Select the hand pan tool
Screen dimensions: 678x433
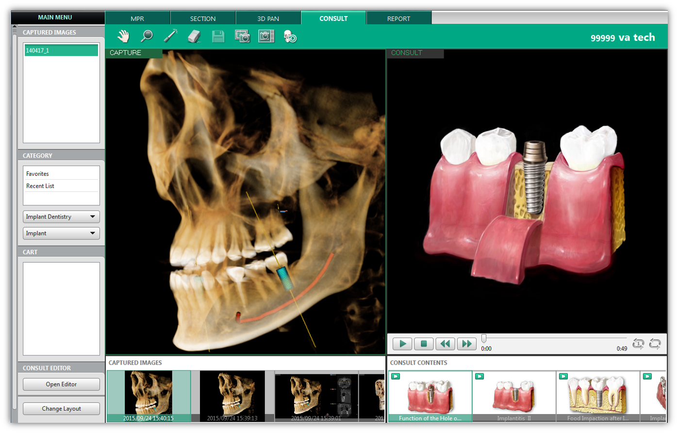tap(123, 36)
